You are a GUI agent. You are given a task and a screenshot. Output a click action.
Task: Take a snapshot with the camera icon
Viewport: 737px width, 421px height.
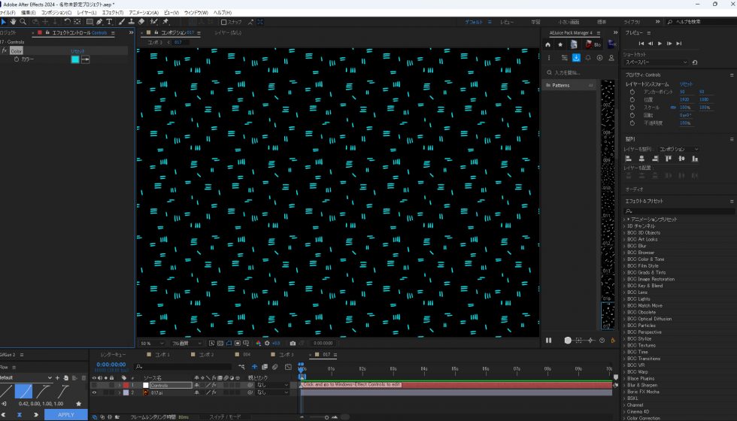point(293,343)
